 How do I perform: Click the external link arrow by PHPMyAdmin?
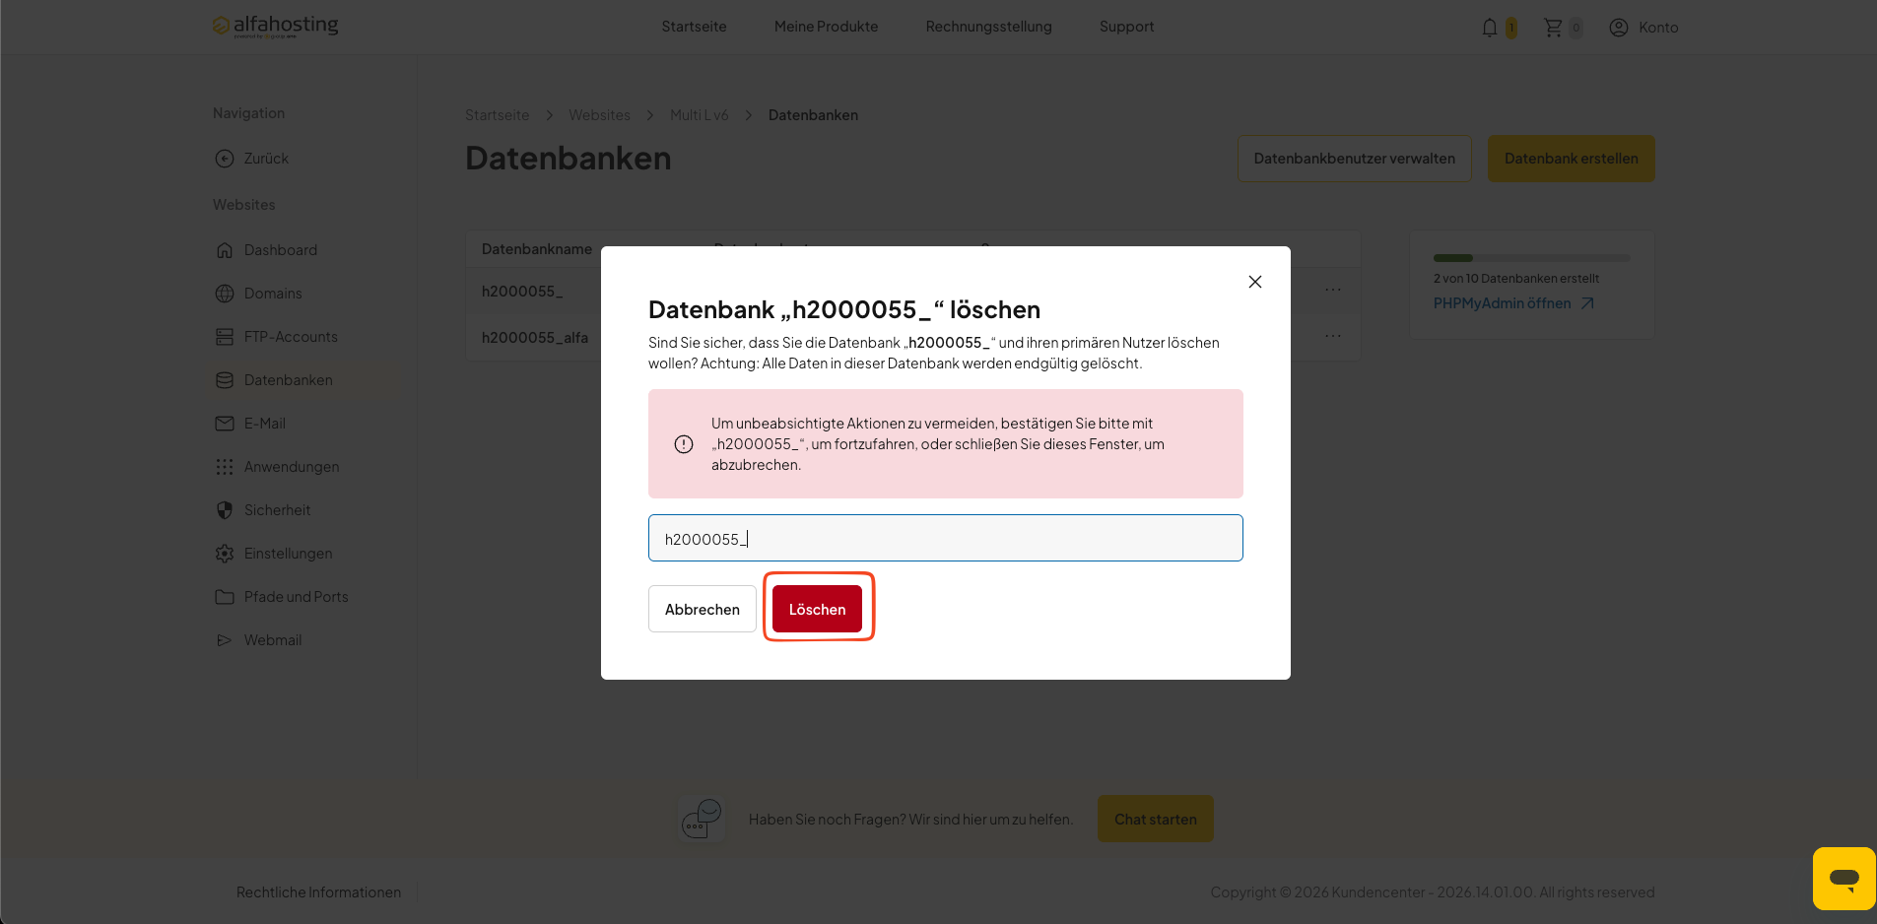[1587, 303]
